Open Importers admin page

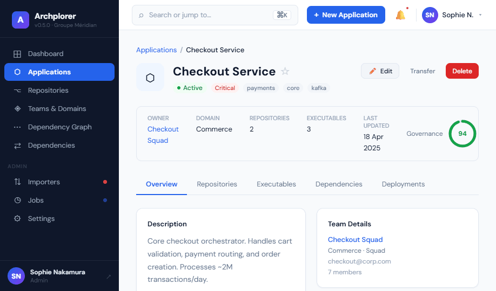click(x=59, y=182)
